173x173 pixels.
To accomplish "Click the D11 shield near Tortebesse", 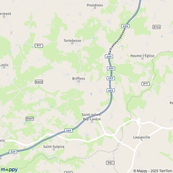I will [x=39, y=46].
